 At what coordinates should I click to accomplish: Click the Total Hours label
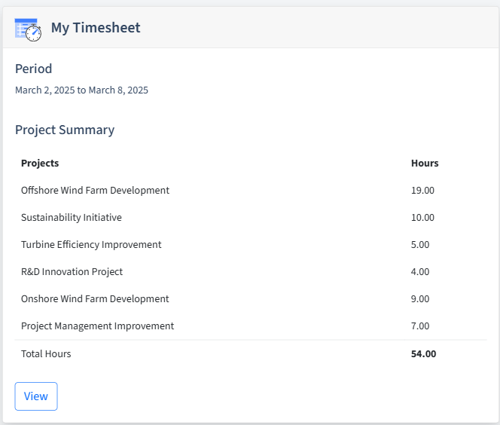point(46,354)
